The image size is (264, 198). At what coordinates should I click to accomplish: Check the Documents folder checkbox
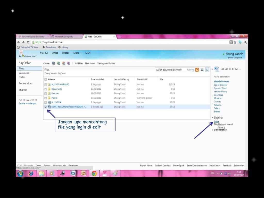(x=45, y=89)
